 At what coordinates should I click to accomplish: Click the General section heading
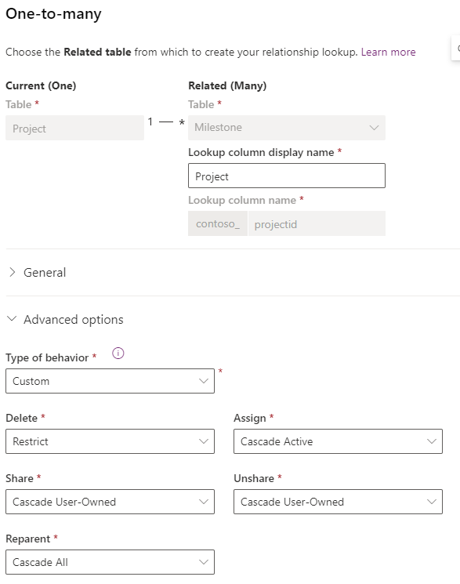[45, 272]
